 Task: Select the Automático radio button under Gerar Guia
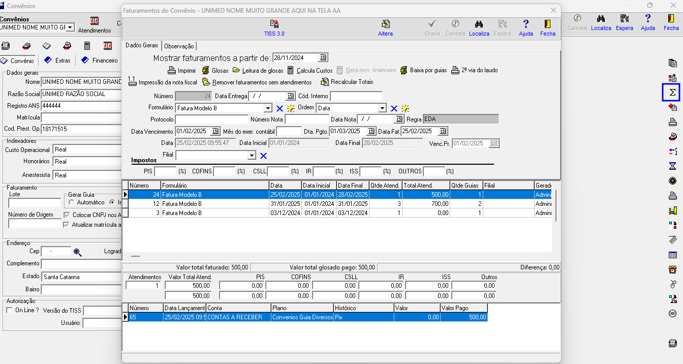pos(72,202)
